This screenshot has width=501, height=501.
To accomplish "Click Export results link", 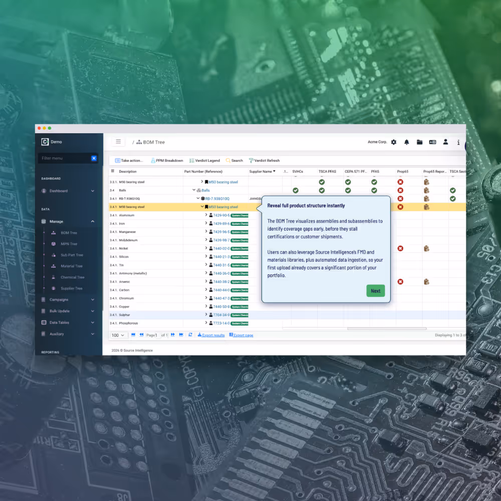I will tap(211, 335).
